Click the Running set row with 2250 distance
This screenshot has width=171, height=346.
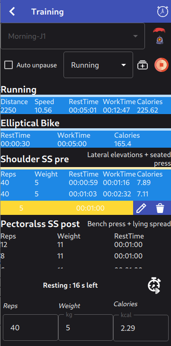click(86, 106)
